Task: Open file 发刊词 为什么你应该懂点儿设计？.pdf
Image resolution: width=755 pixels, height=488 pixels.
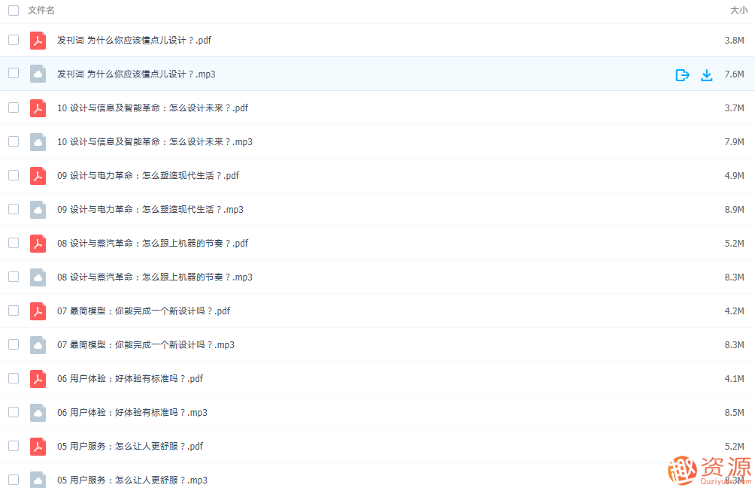Action: pyautogui.click(x=134, y=41)
